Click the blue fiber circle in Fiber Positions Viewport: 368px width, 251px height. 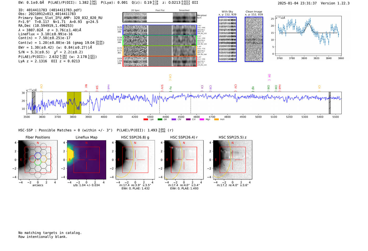38,155
